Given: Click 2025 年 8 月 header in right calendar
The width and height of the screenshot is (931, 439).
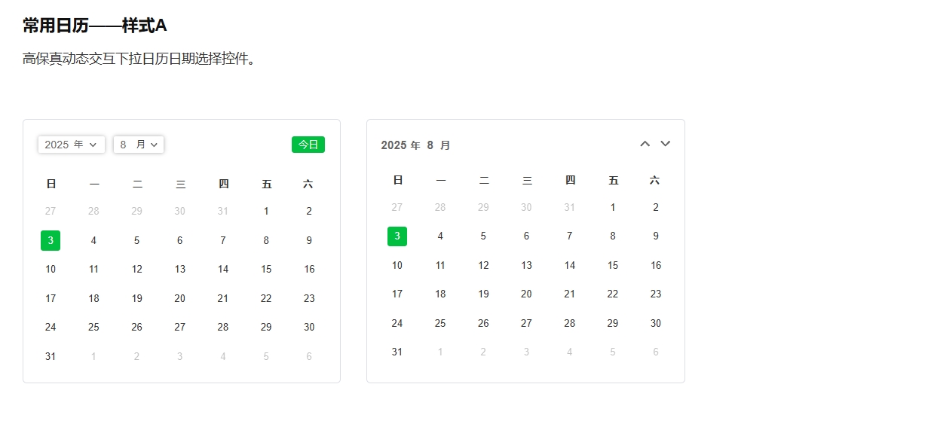Looking at the screenshot, I should point(415,145).
